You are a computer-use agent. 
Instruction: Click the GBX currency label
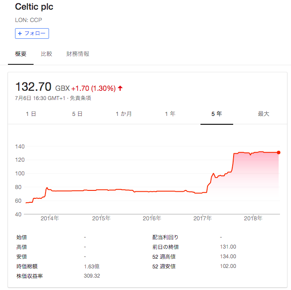coord(63,88)
